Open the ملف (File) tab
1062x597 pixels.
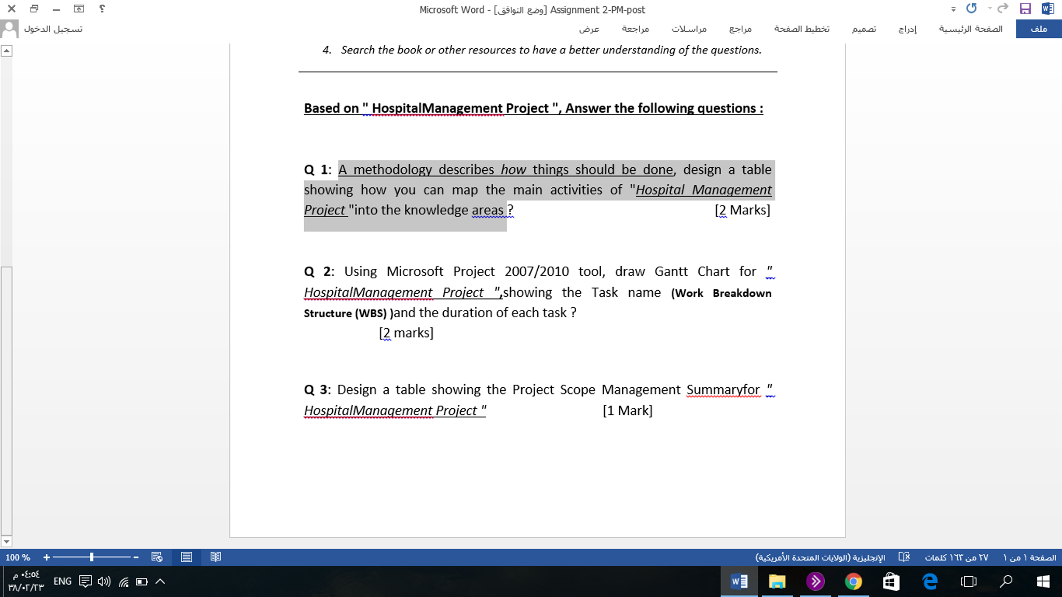point(1038,29)
